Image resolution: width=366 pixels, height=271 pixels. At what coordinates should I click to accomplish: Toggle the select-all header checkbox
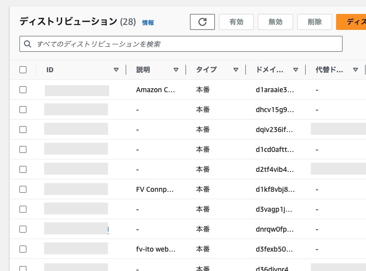pyautogui.click(x=23, y=70)
